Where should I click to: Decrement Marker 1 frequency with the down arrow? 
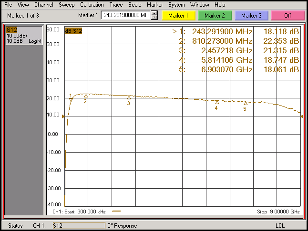[x=154, y=18]
